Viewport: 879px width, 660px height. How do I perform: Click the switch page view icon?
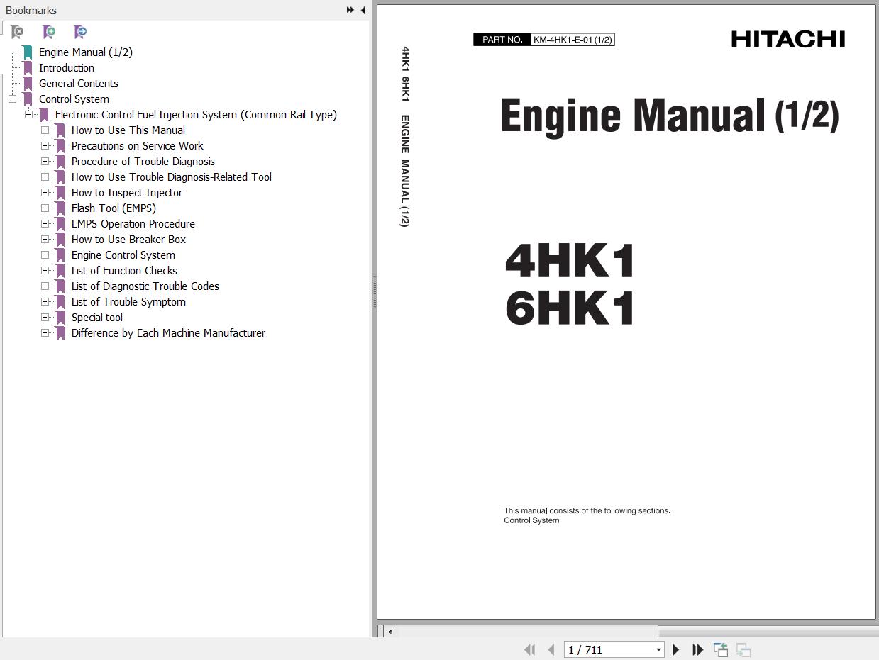tap(721, 649)
